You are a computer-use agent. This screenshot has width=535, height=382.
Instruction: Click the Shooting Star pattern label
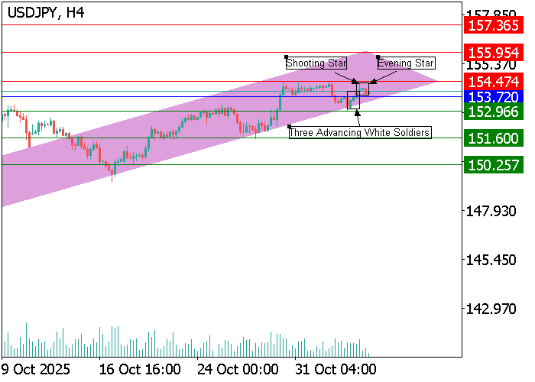coord(316,63)
